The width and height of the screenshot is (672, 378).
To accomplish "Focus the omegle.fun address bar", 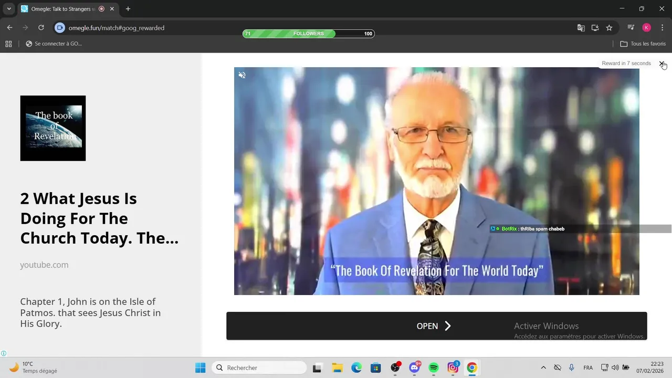I will [315, 28].
